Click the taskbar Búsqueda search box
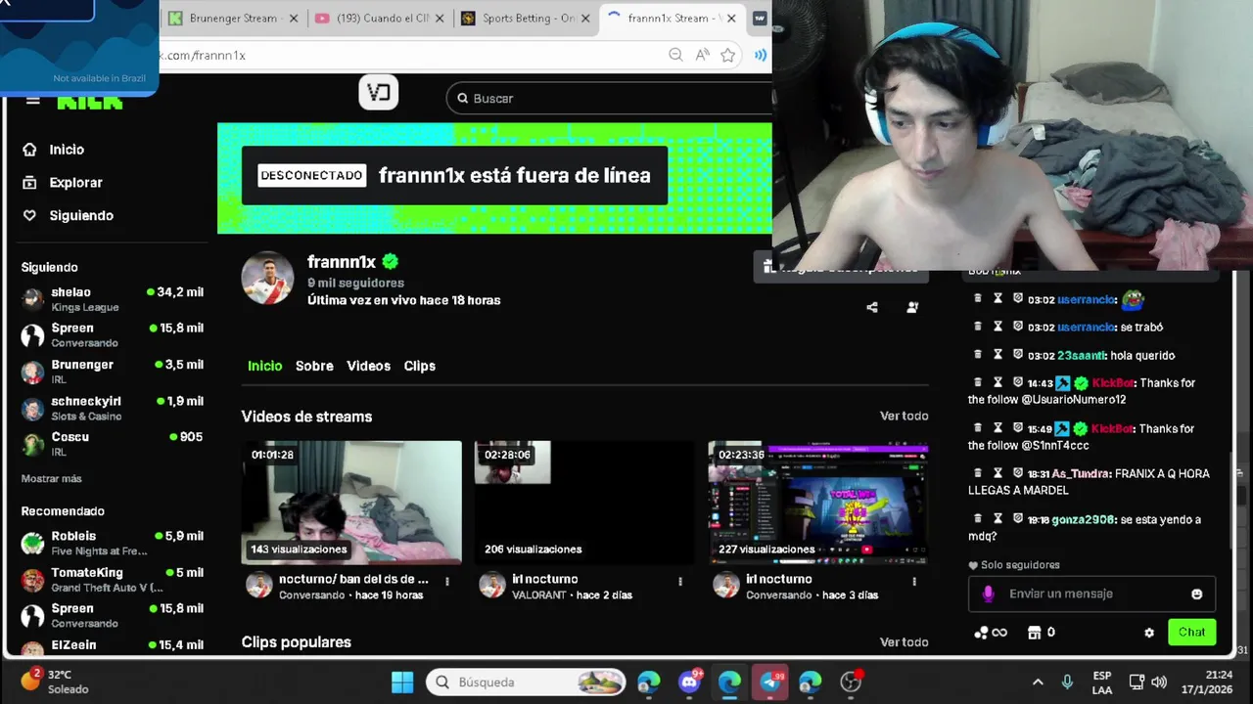Viewport: 1253px width, 704px height. pos(527,682)
